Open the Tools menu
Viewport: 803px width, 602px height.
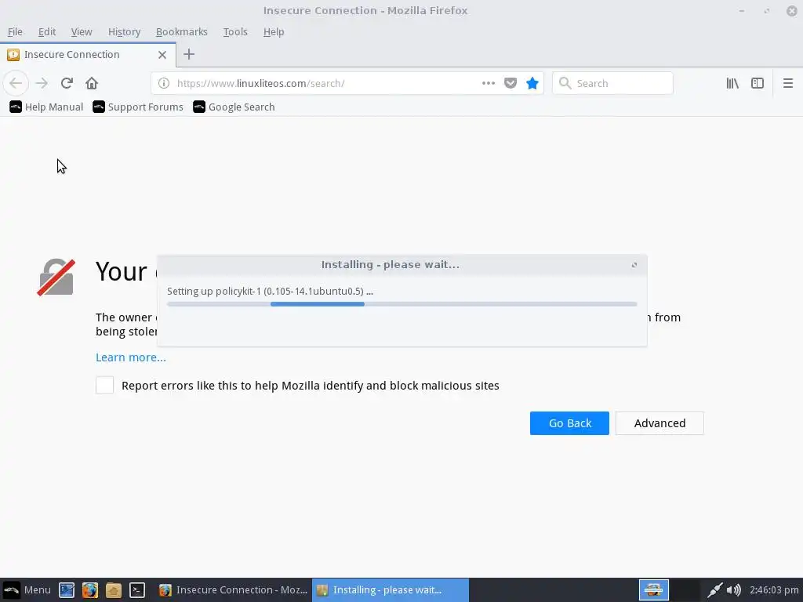pos(235,31)
